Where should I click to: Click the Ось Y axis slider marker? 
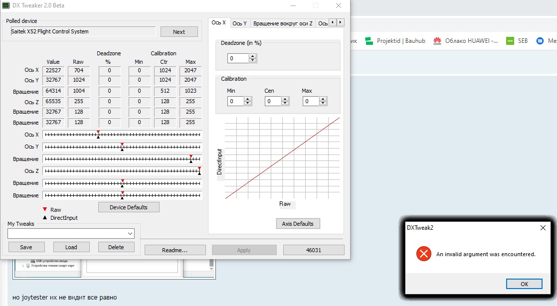coord(122,147)
